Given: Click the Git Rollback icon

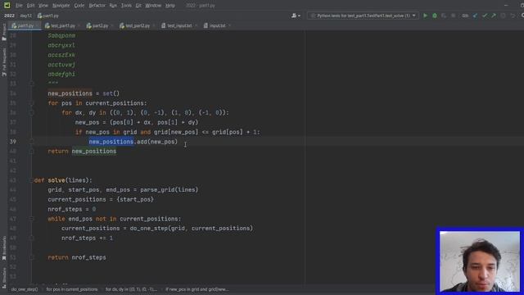Looking at the screenshot, I should pos(513,16).
